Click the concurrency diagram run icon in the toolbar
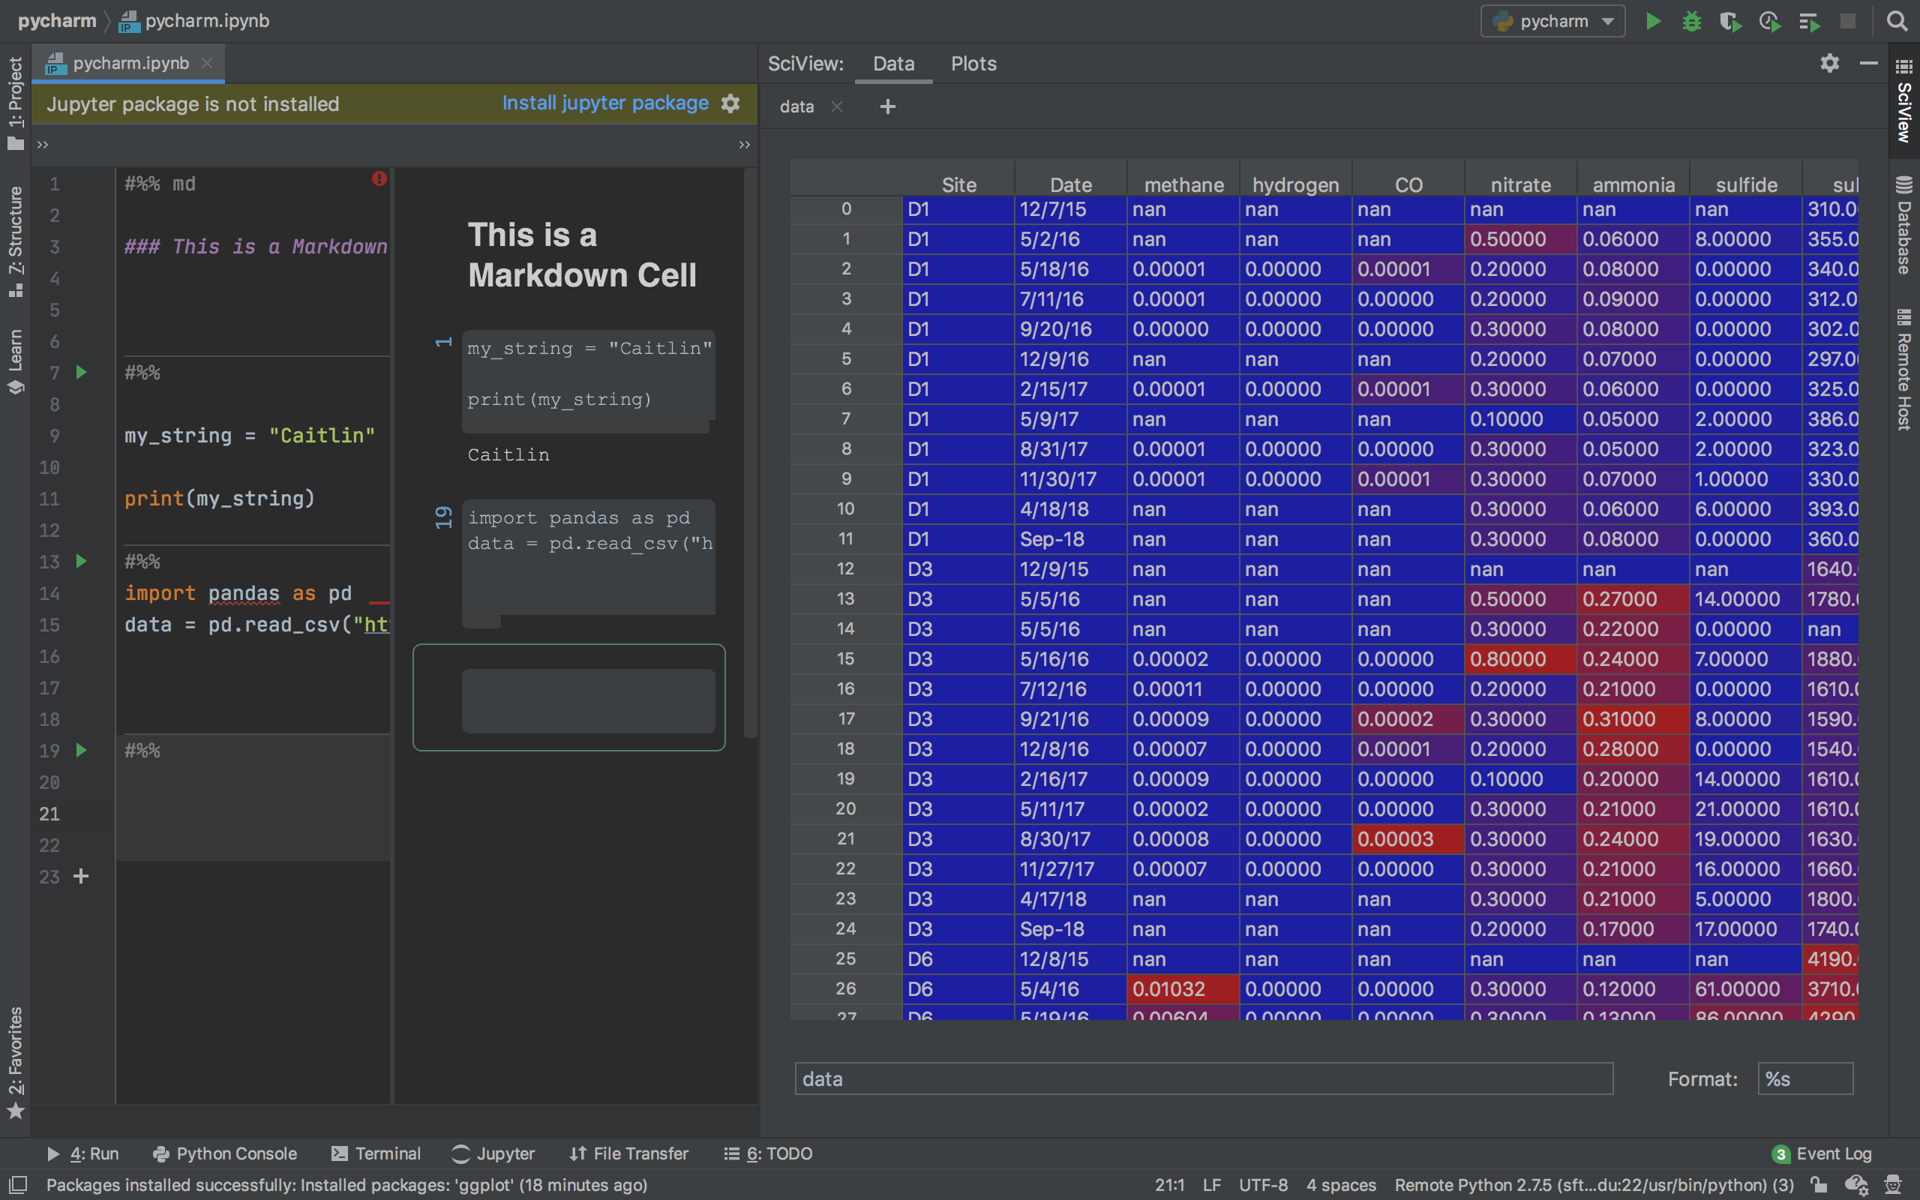This screenshot has width=1920, height=1200. pos(1809,22)
